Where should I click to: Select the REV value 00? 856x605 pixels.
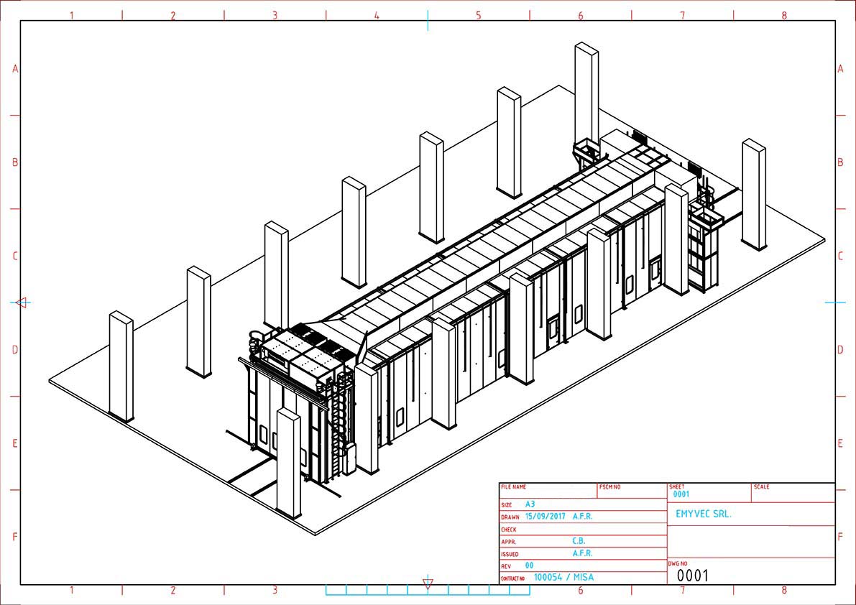click(x=530, y=565)
